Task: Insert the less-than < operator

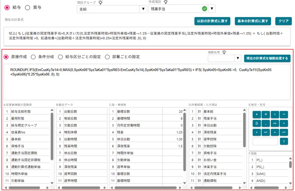Action: pyautogui.click(x=257, y=132)
